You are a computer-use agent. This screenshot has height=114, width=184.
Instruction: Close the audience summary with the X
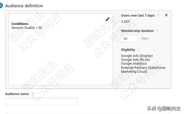click(x=166, y=15)
